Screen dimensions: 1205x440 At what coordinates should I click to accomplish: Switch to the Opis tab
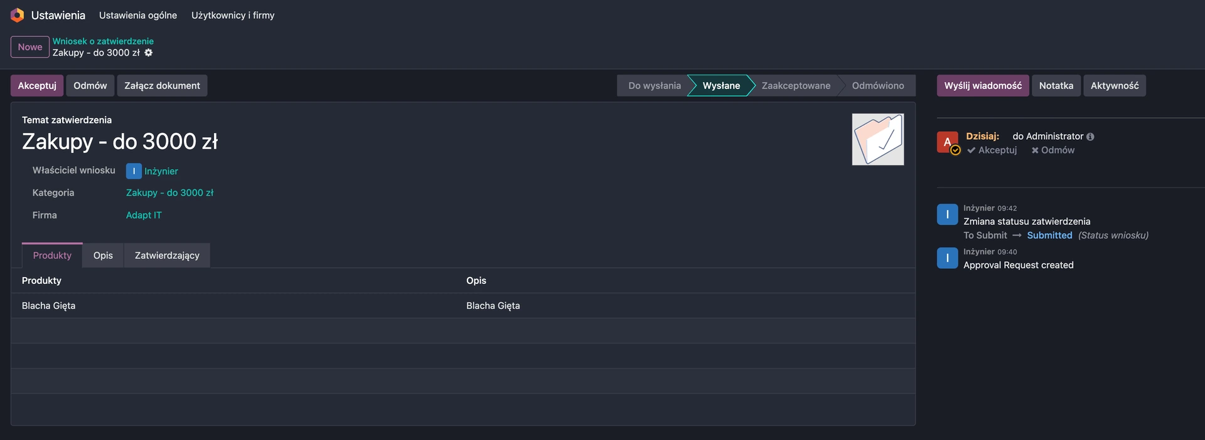[x=103, y=256]
